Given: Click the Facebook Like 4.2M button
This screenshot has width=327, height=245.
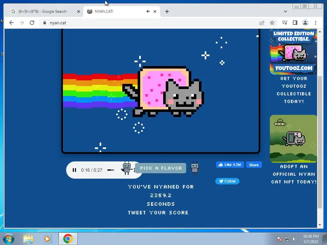Looking at the screenshot, I should 230,165.
